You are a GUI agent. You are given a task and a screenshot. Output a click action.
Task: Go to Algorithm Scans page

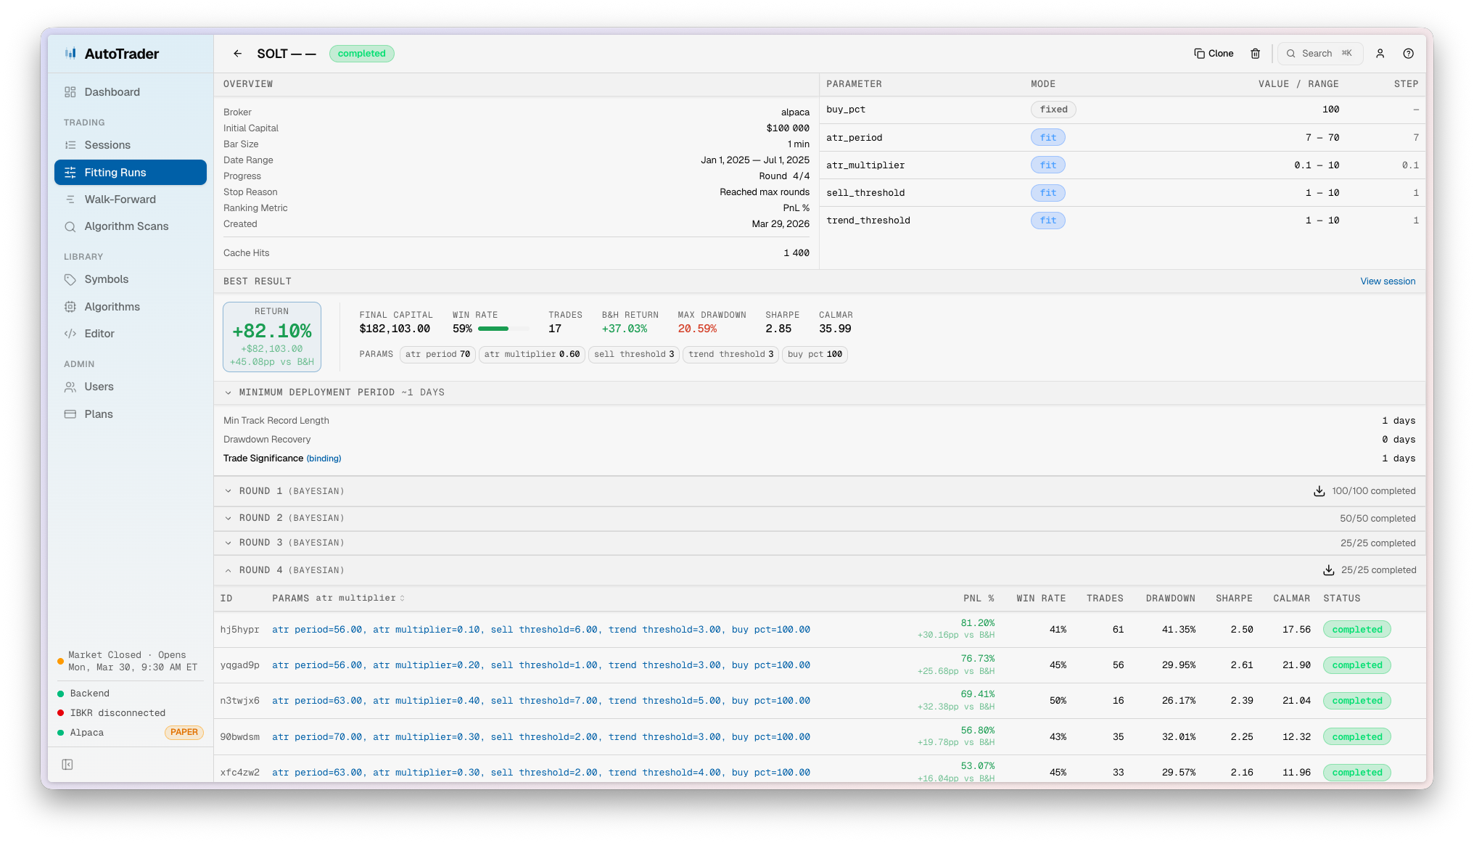coord(126,226)
